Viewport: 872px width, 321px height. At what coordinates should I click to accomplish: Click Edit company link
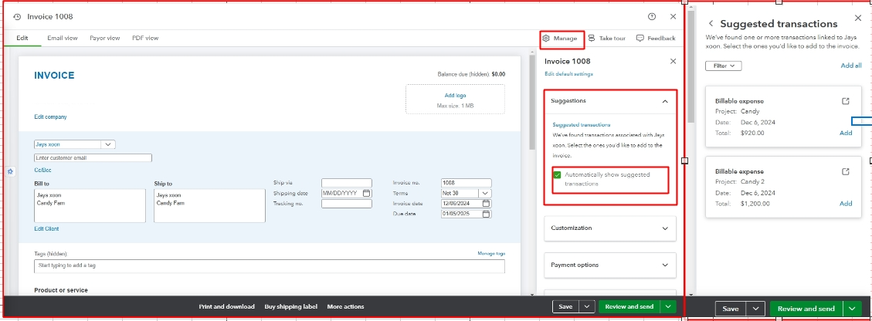coord(51,117)
